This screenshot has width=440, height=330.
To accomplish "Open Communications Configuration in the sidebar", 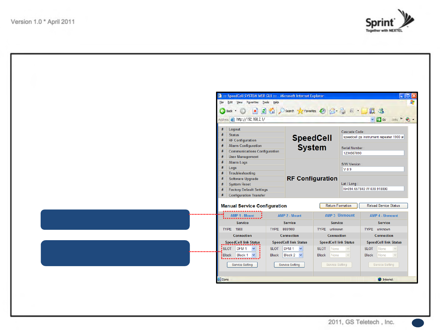I will pos(254,151).
